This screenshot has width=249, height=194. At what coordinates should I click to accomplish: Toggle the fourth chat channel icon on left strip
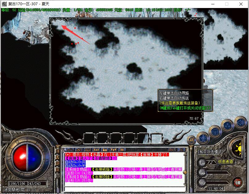pyautogui.click(x=57, y=170)
